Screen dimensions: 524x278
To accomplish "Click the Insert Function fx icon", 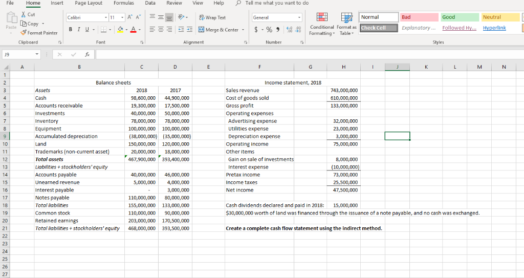I will coord(87,54).
